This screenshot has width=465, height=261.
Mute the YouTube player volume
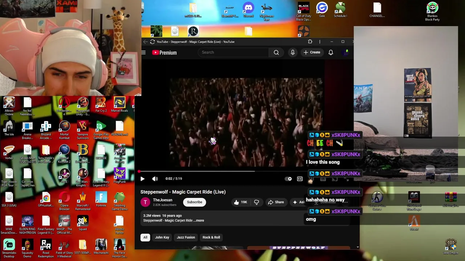[x=155, y=179]
